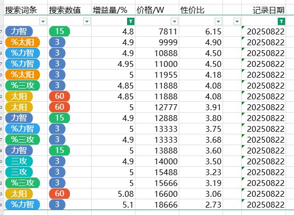This screenshot has height=215, width=294.
Task: Select the gain cell 5.08
Action: (x=113, y=194)
